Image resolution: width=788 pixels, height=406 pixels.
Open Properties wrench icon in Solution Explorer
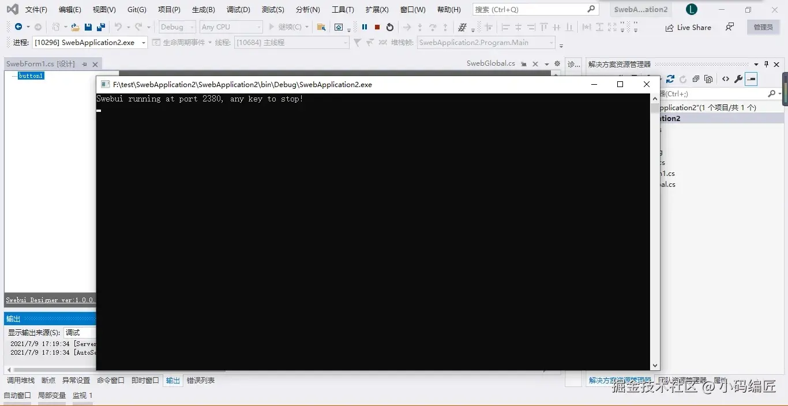(x=738, y=79)
